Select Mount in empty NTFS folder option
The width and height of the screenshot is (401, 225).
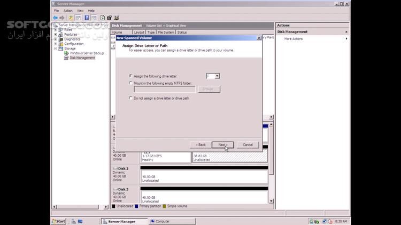[x=130, y=83]
